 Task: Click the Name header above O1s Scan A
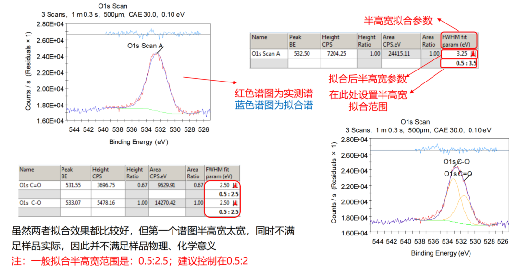(269, 41)
